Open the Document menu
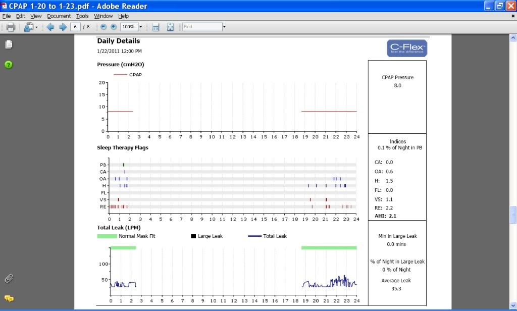The width and height of the screenshot is (517, 311). (x=59, y=16)
